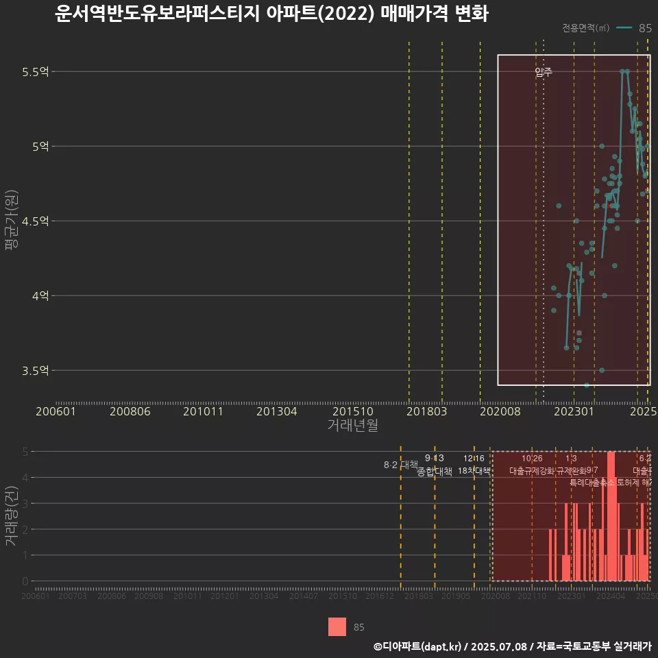658x658 pixels.
Task: Click 201905 tick on the volume chart axis
Action: tap(456, 596)
